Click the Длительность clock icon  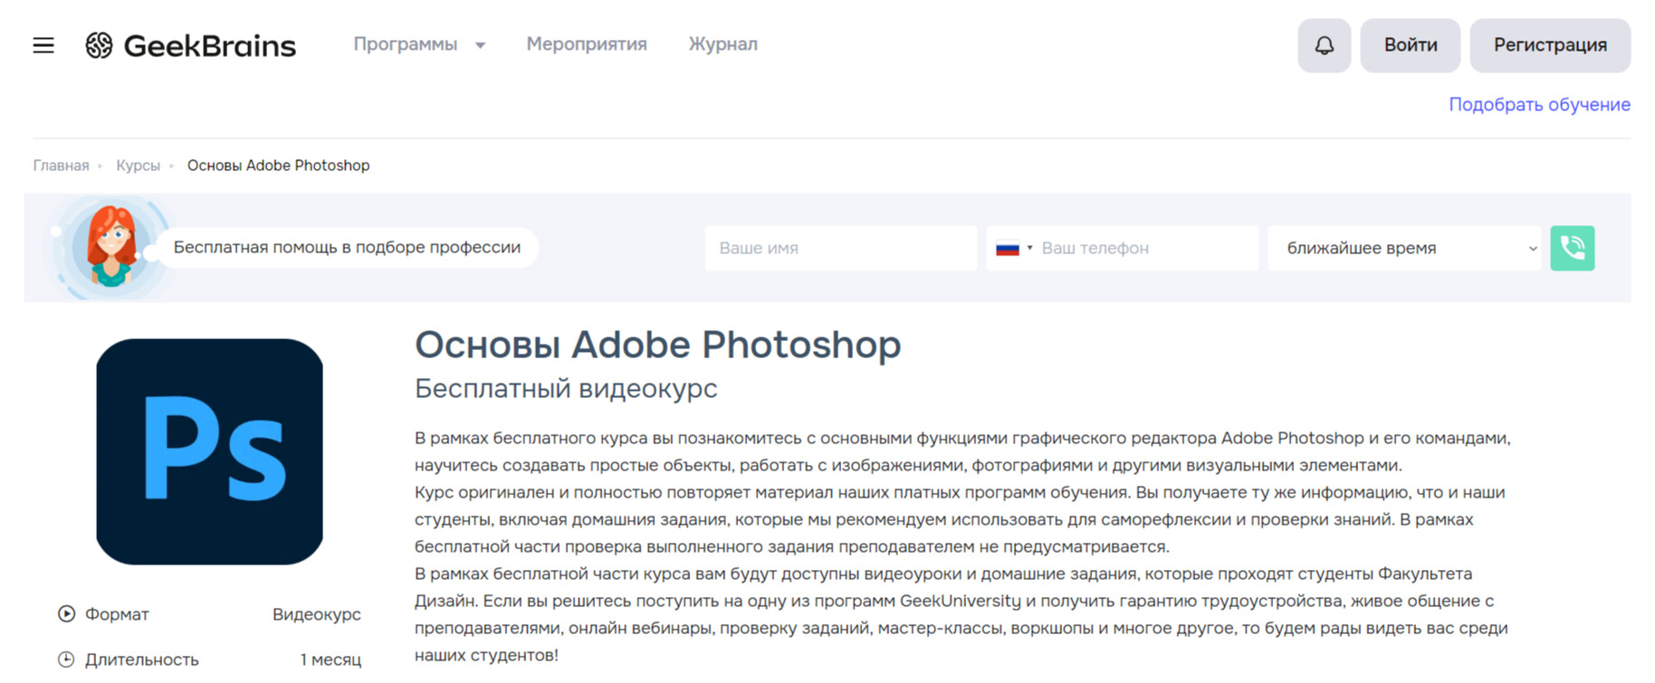(x=66, y=659)
